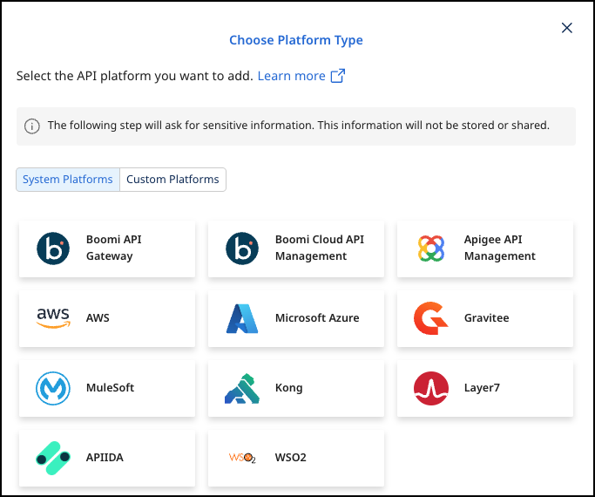Click the APIIDA green logo icon
Viewport: 595px width, 497px height.
[53, 458]
